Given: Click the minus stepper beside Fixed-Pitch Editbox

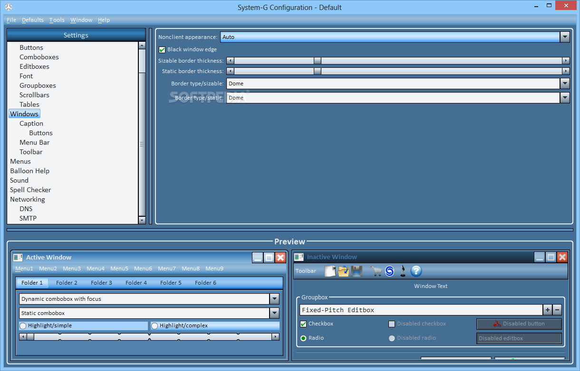Looking at the screenshot, I should click(x=557, y=310).
